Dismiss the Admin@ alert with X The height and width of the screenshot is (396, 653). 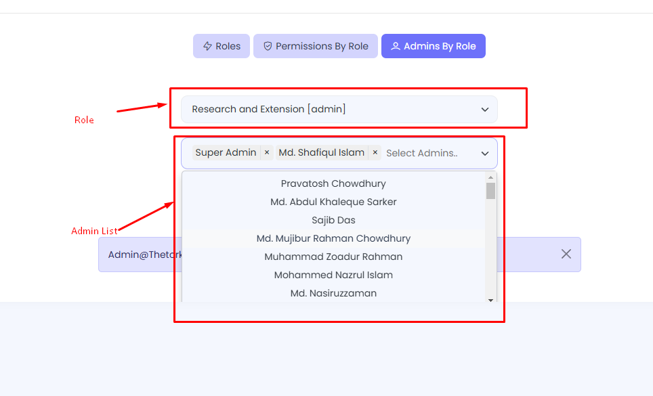(566, 254)
